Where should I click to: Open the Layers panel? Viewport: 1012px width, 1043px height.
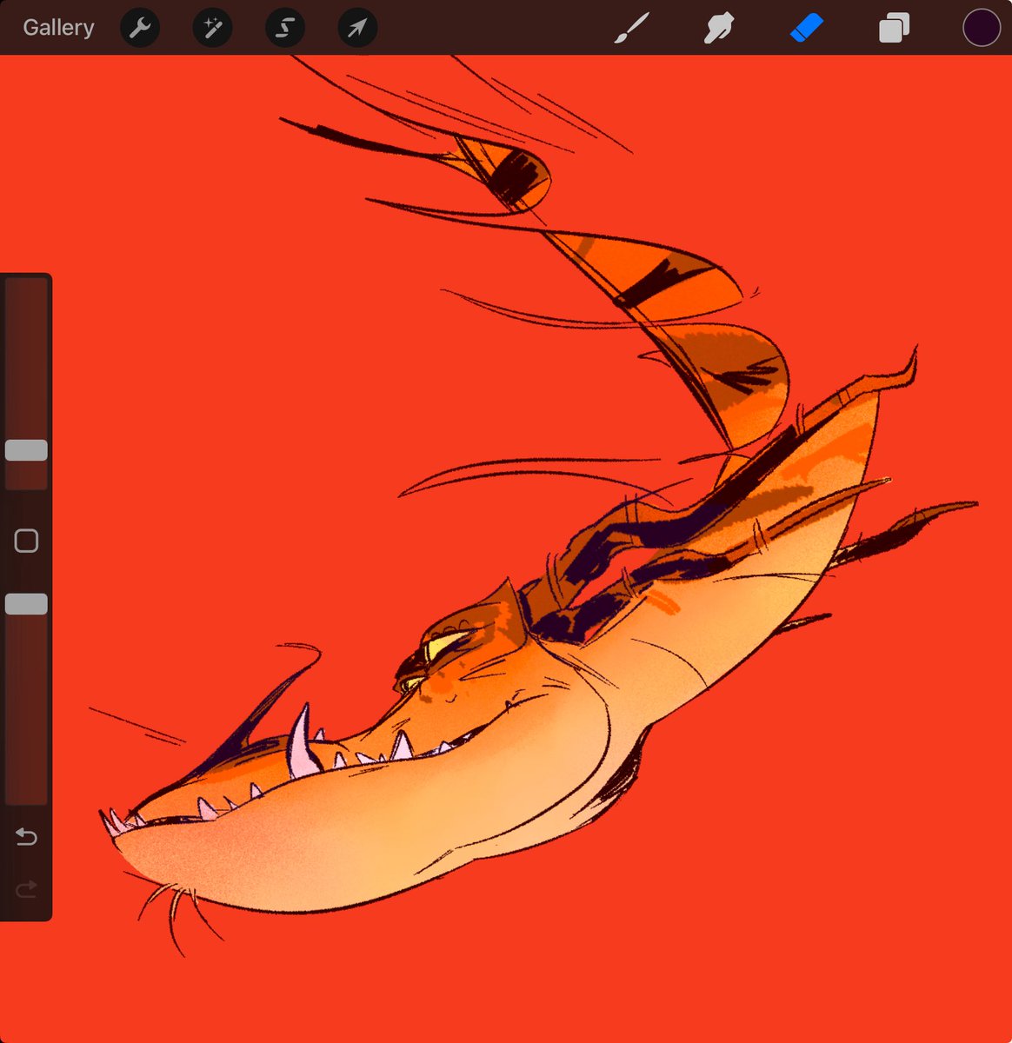tap(894, 28)
